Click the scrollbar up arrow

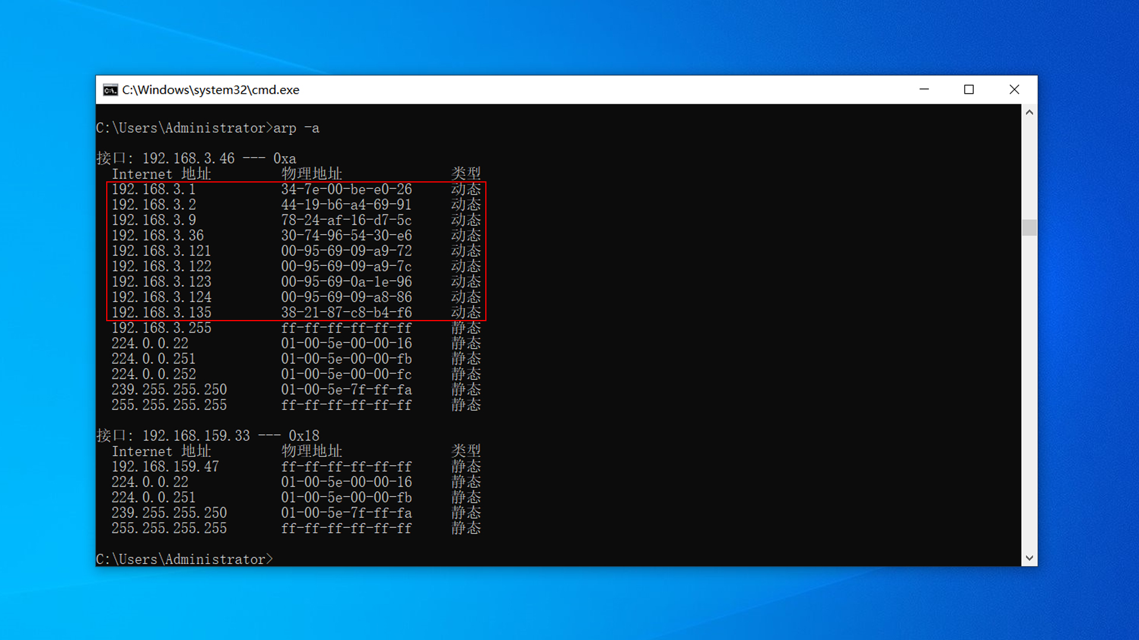1029,113
